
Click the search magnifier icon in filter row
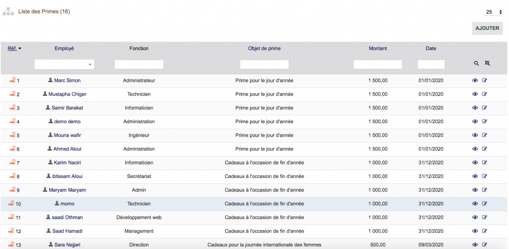(x=476, y=64)
